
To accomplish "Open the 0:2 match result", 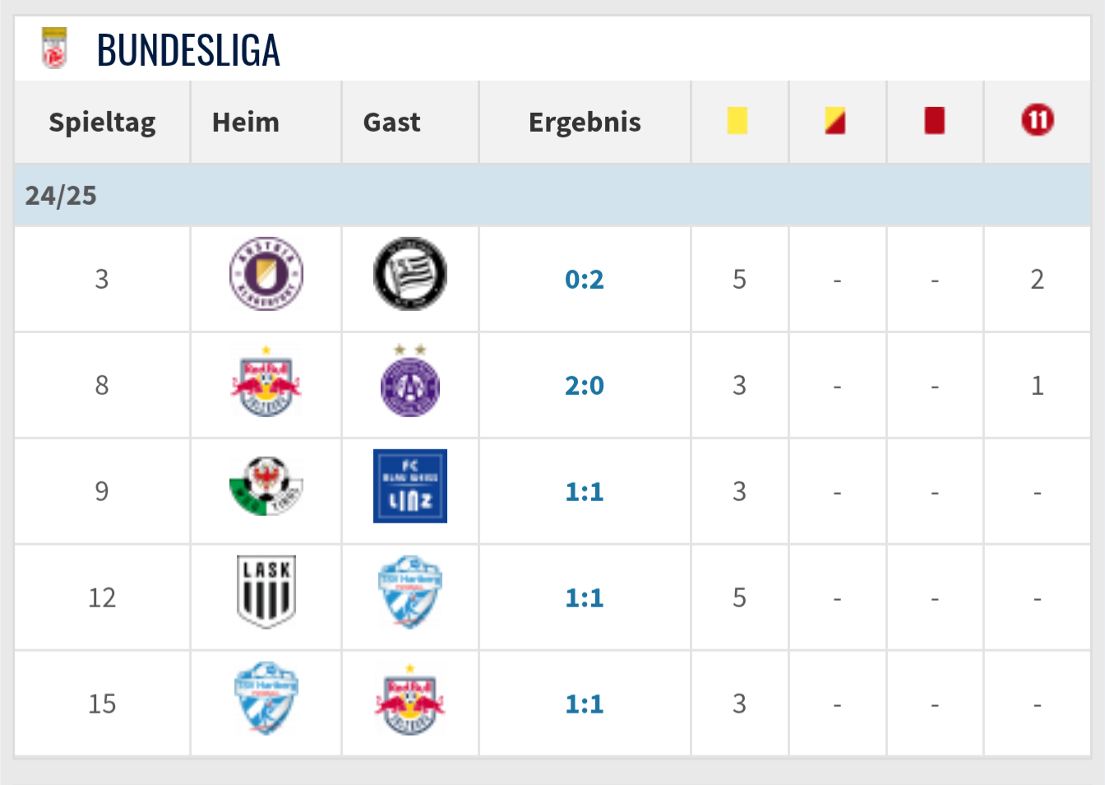I will point(584,280).
